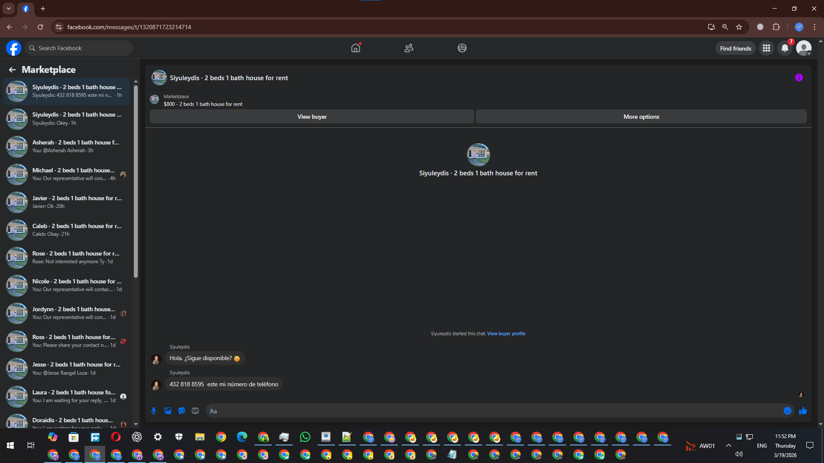Image resolution: width=824 pixels, height=463 pixels.
Task: Open Facebook notifications bell
Action: coord(785,48)
